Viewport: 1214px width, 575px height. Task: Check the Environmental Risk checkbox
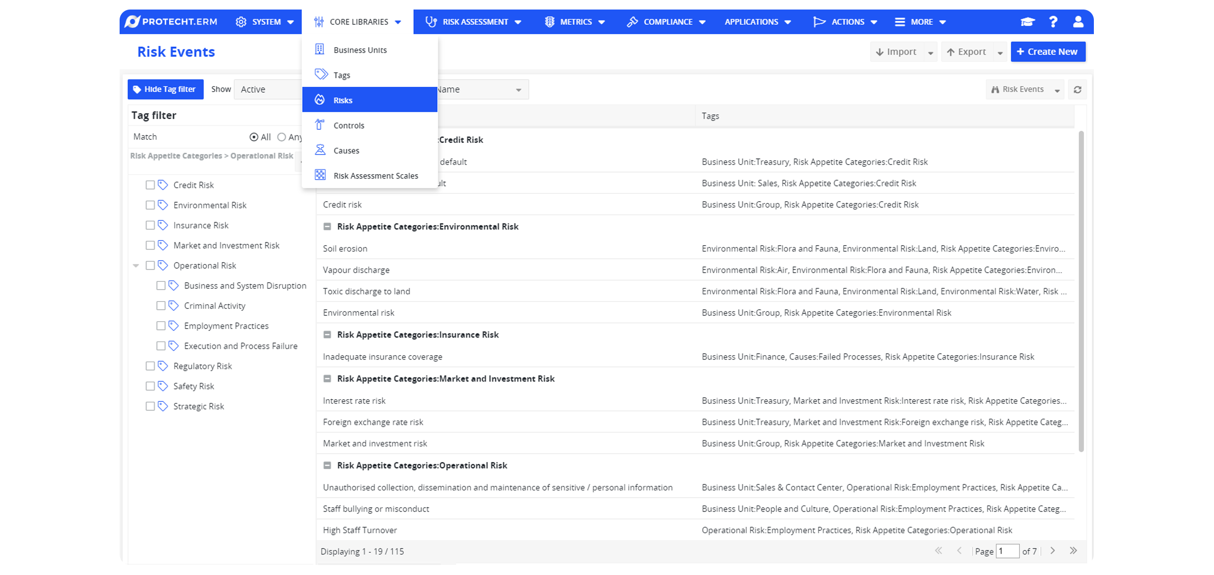pyautogui.click(x=150, y=205)
